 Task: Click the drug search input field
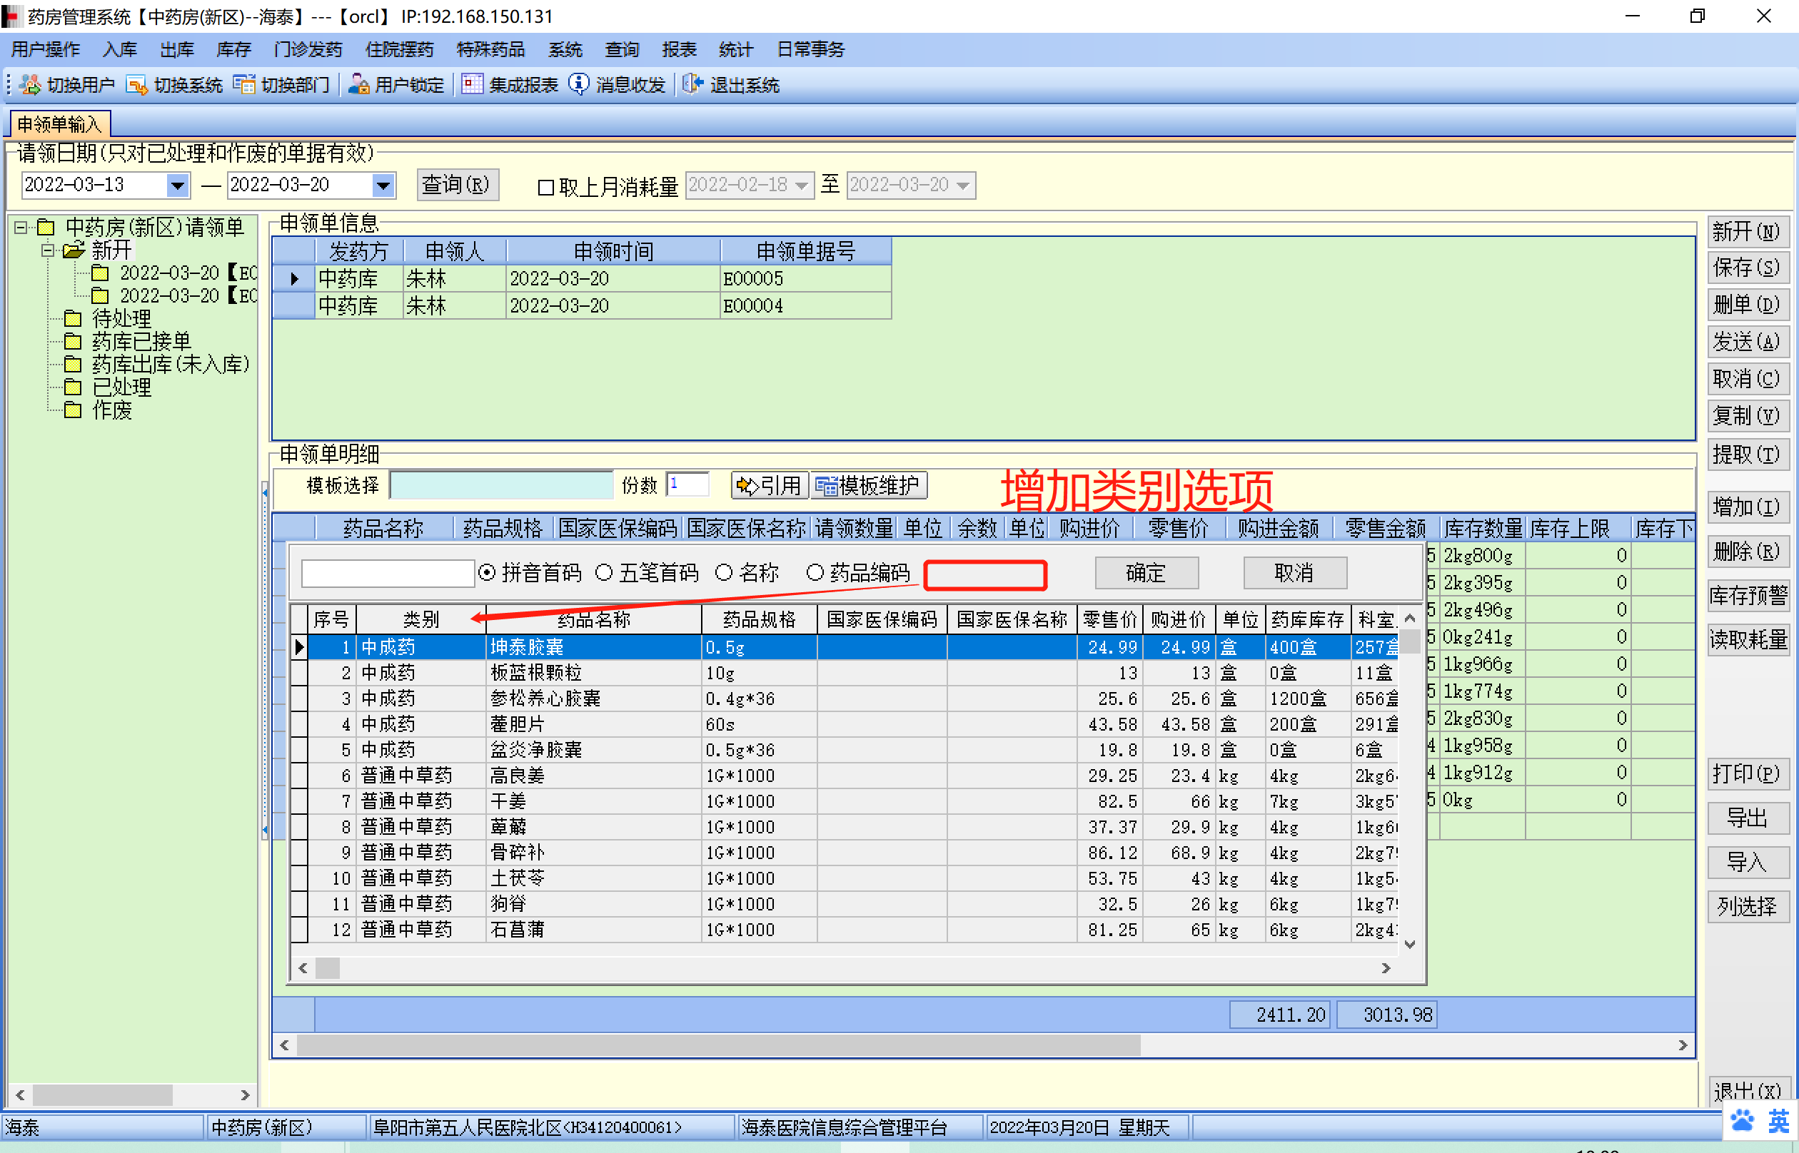tap(387, 573)
